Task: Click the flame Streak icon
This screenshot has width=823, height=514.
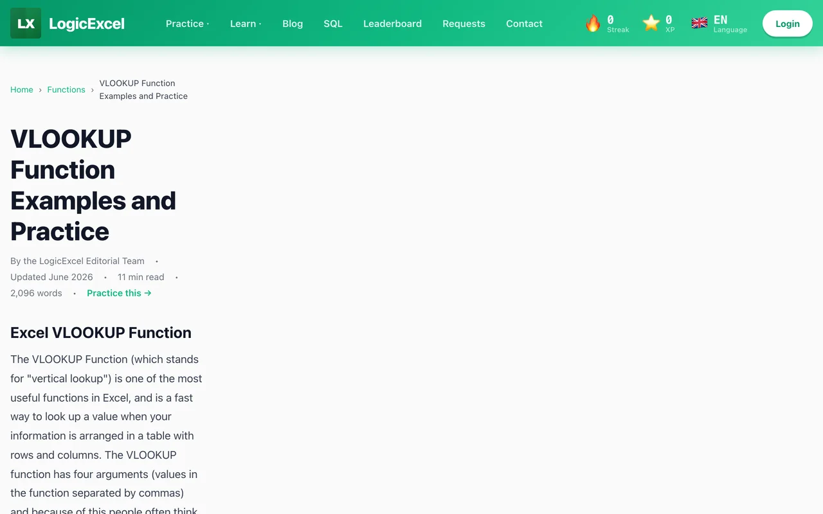Action: pyautogui.click(x=593, y=24)
